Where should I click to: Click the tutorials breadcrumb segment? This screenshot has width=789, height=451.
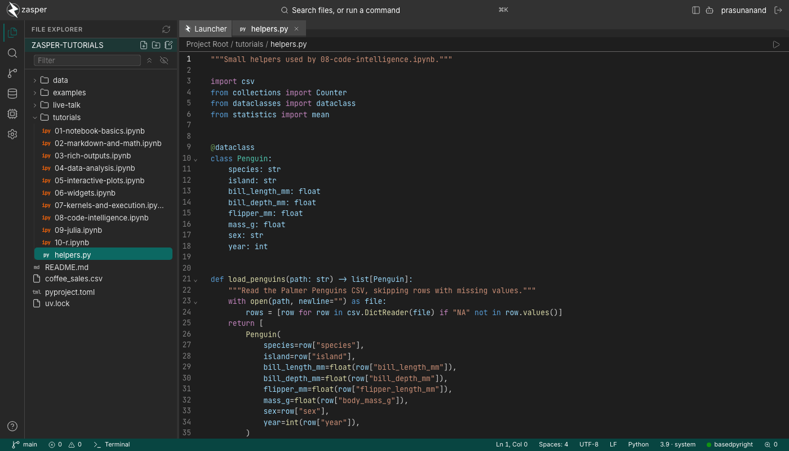(x=249, y=44)
